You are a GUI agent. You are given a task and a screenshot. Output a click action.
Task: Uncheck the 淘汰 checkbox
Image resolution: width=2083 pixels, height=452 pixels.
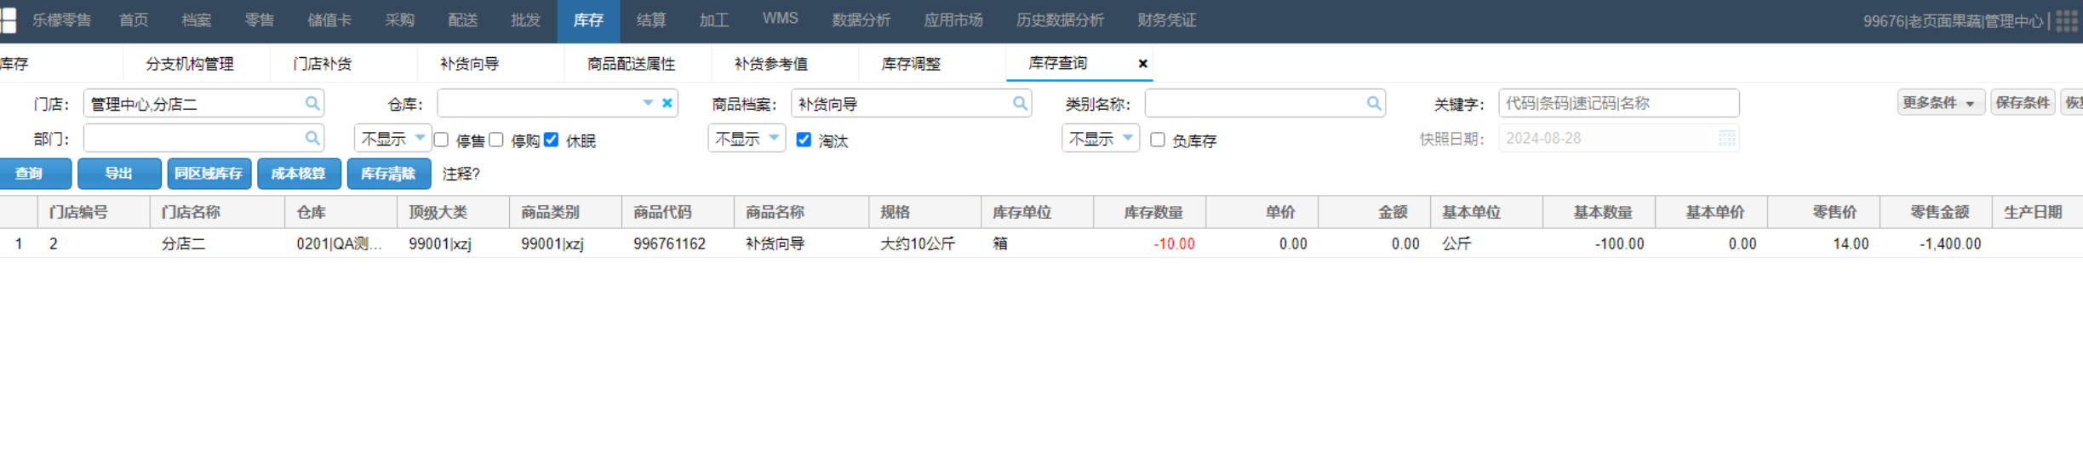[804, 140]
